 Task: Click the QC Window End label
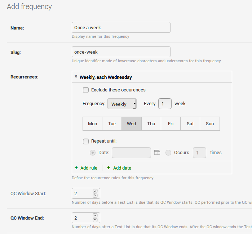(27, 218)
